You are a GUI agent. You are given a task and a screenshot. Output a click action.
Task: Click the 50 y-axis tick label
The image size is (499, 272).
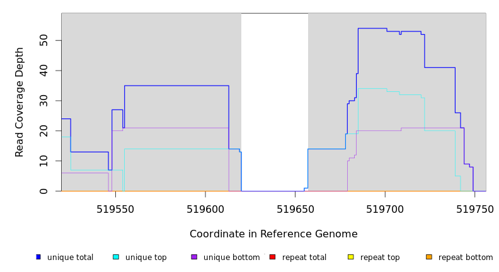tap(43, 40)
